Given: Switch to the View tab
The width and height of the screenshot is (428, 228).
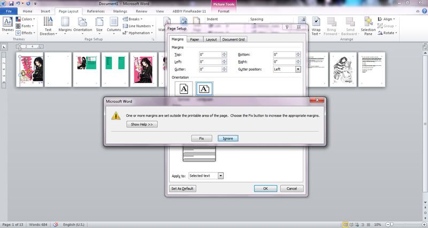Looking at the screenshot, I should [160, 11].
